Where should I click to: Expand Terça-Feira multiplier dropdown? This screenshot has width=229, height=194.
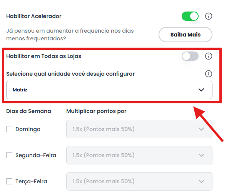pos(139,181)
